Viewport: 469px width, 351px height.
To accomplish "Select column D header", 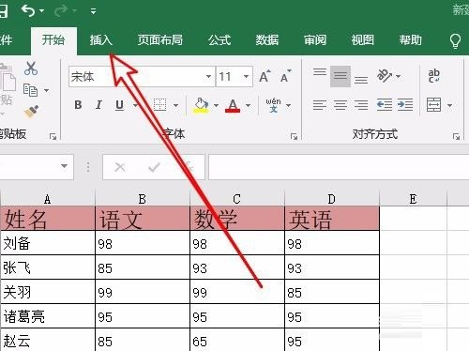I will pos(332,198).
